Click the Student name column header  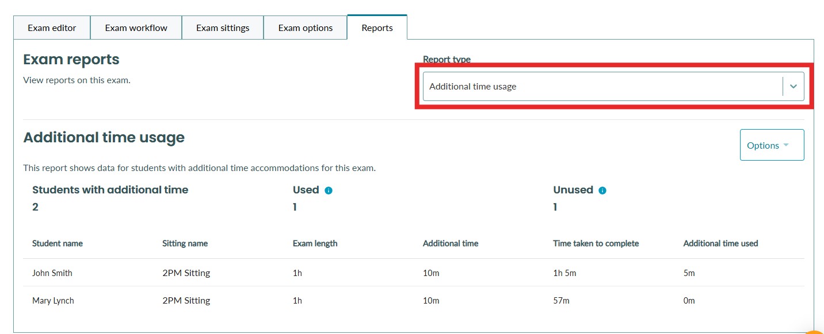point(58,243)
